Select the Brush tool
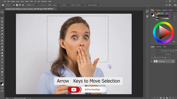This screenshot has width=177, height=99. tap(2, 37)
